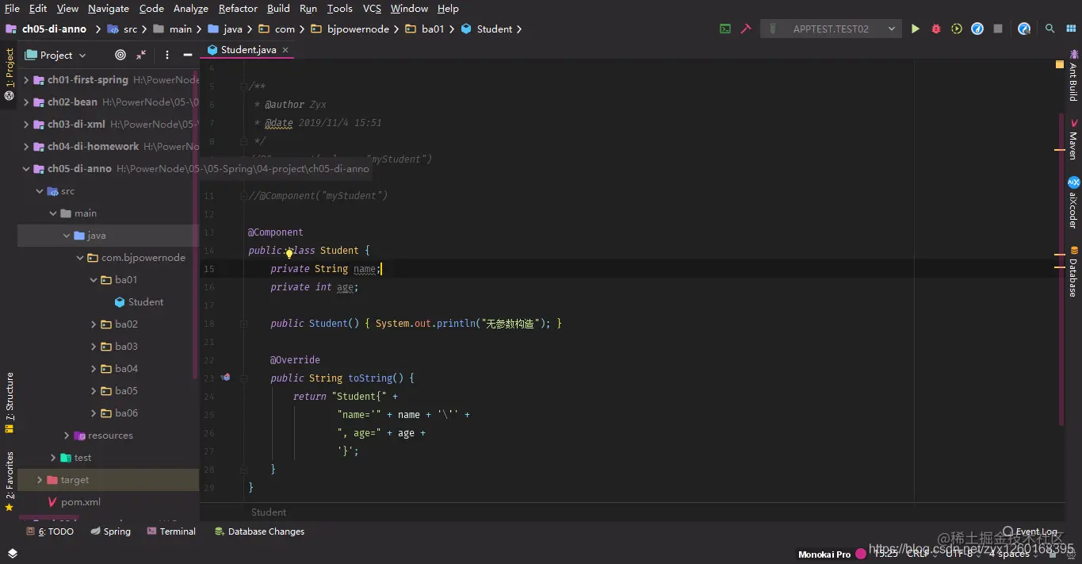Image resolution: width=1082 pixels, height=564 pixels.
Task: Open the Help menu
Action: coord(448,9)
